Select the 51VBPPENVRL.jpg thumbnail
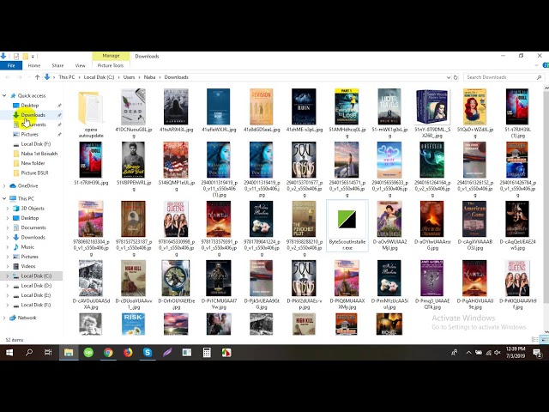The image size is (549, 412). [x=133, y=160]
